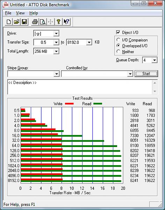The image size is (165, 210).
Task: Save benchmark results with floppy icon
Action: [x=24, y=22]
